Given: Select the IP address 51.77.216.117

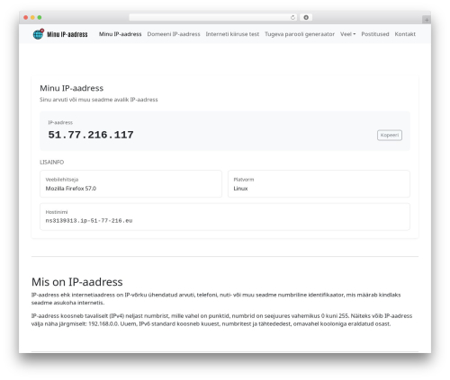Looking at the screenshot, I should (x=91, y=135).
